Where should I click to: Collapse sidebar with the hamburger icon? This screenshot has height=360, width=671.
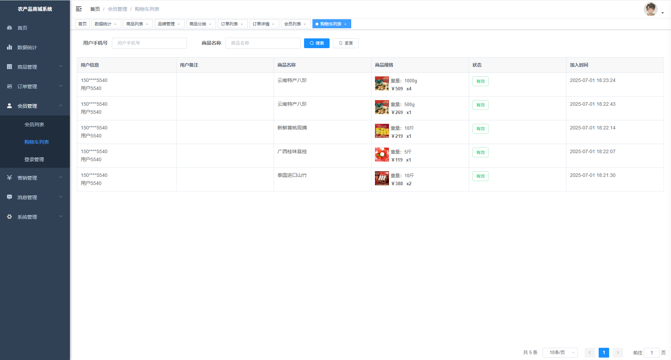tap(79, 9)
